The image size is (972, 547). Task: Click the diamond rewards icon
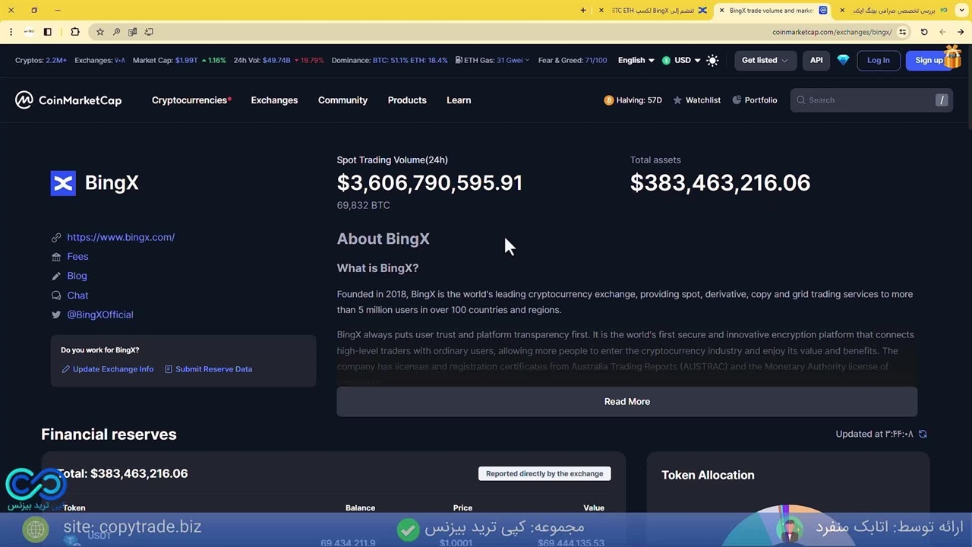843,61
